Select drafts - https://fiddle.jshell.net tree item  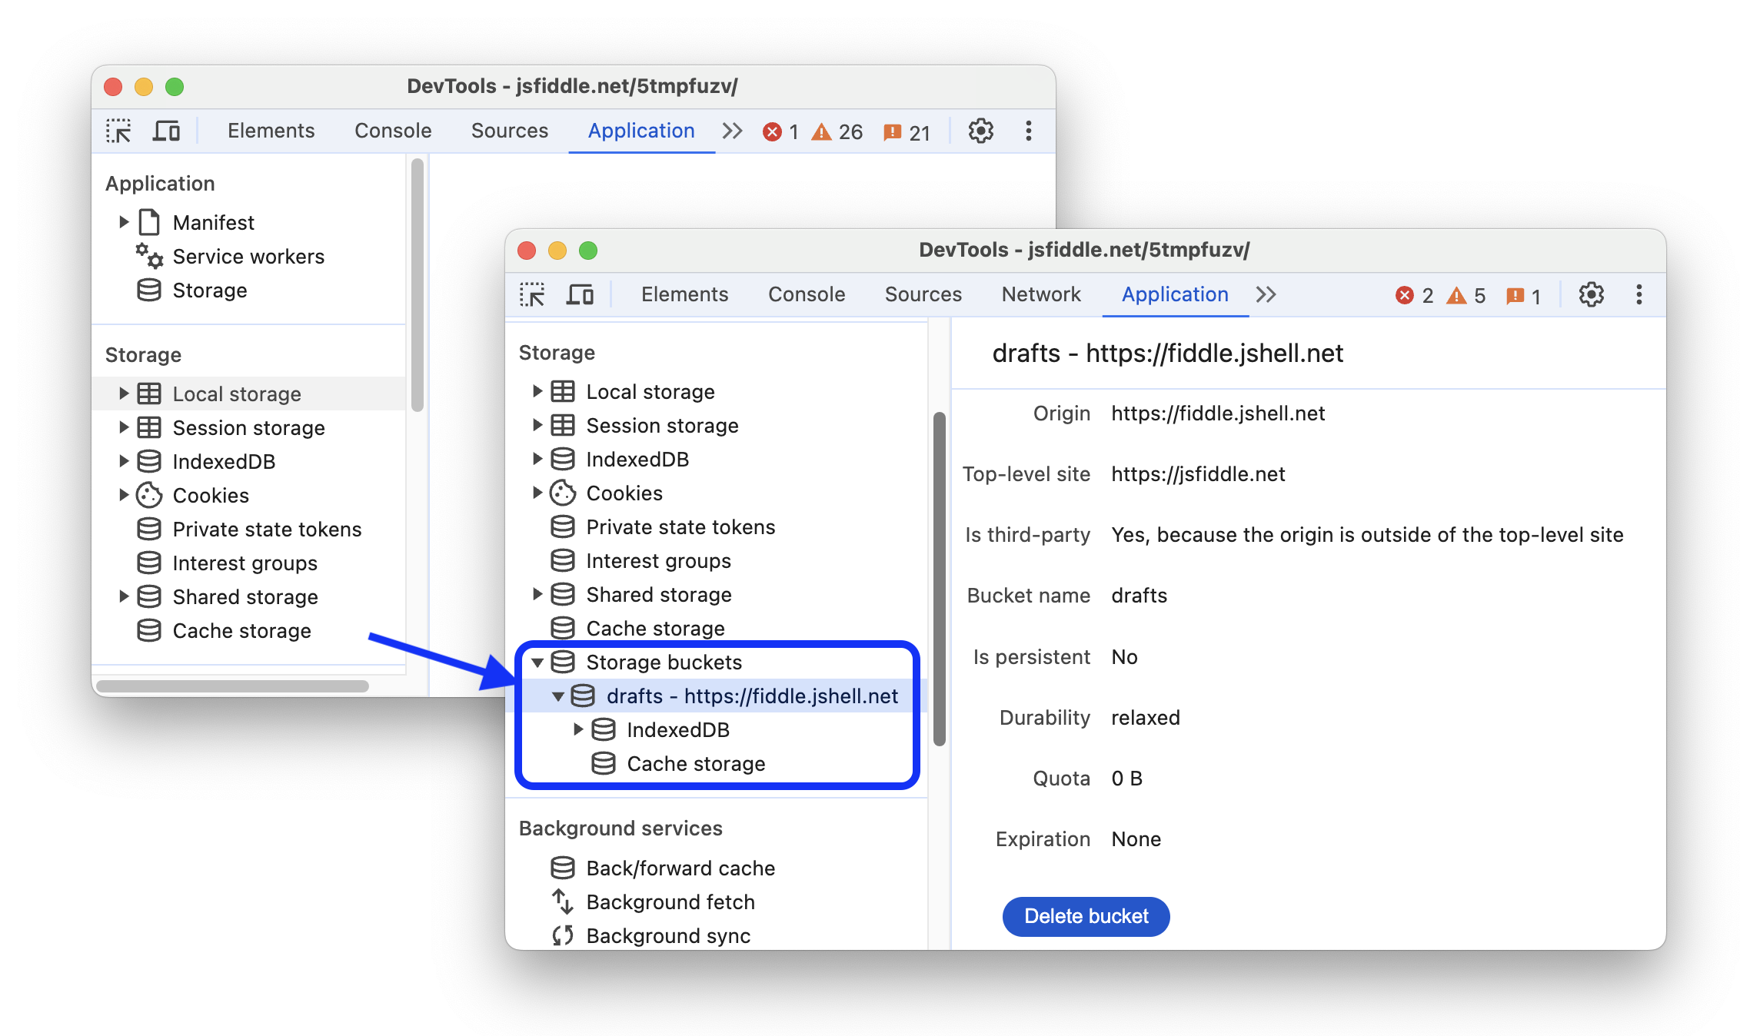pyautogui.click(x=751, y=694)
